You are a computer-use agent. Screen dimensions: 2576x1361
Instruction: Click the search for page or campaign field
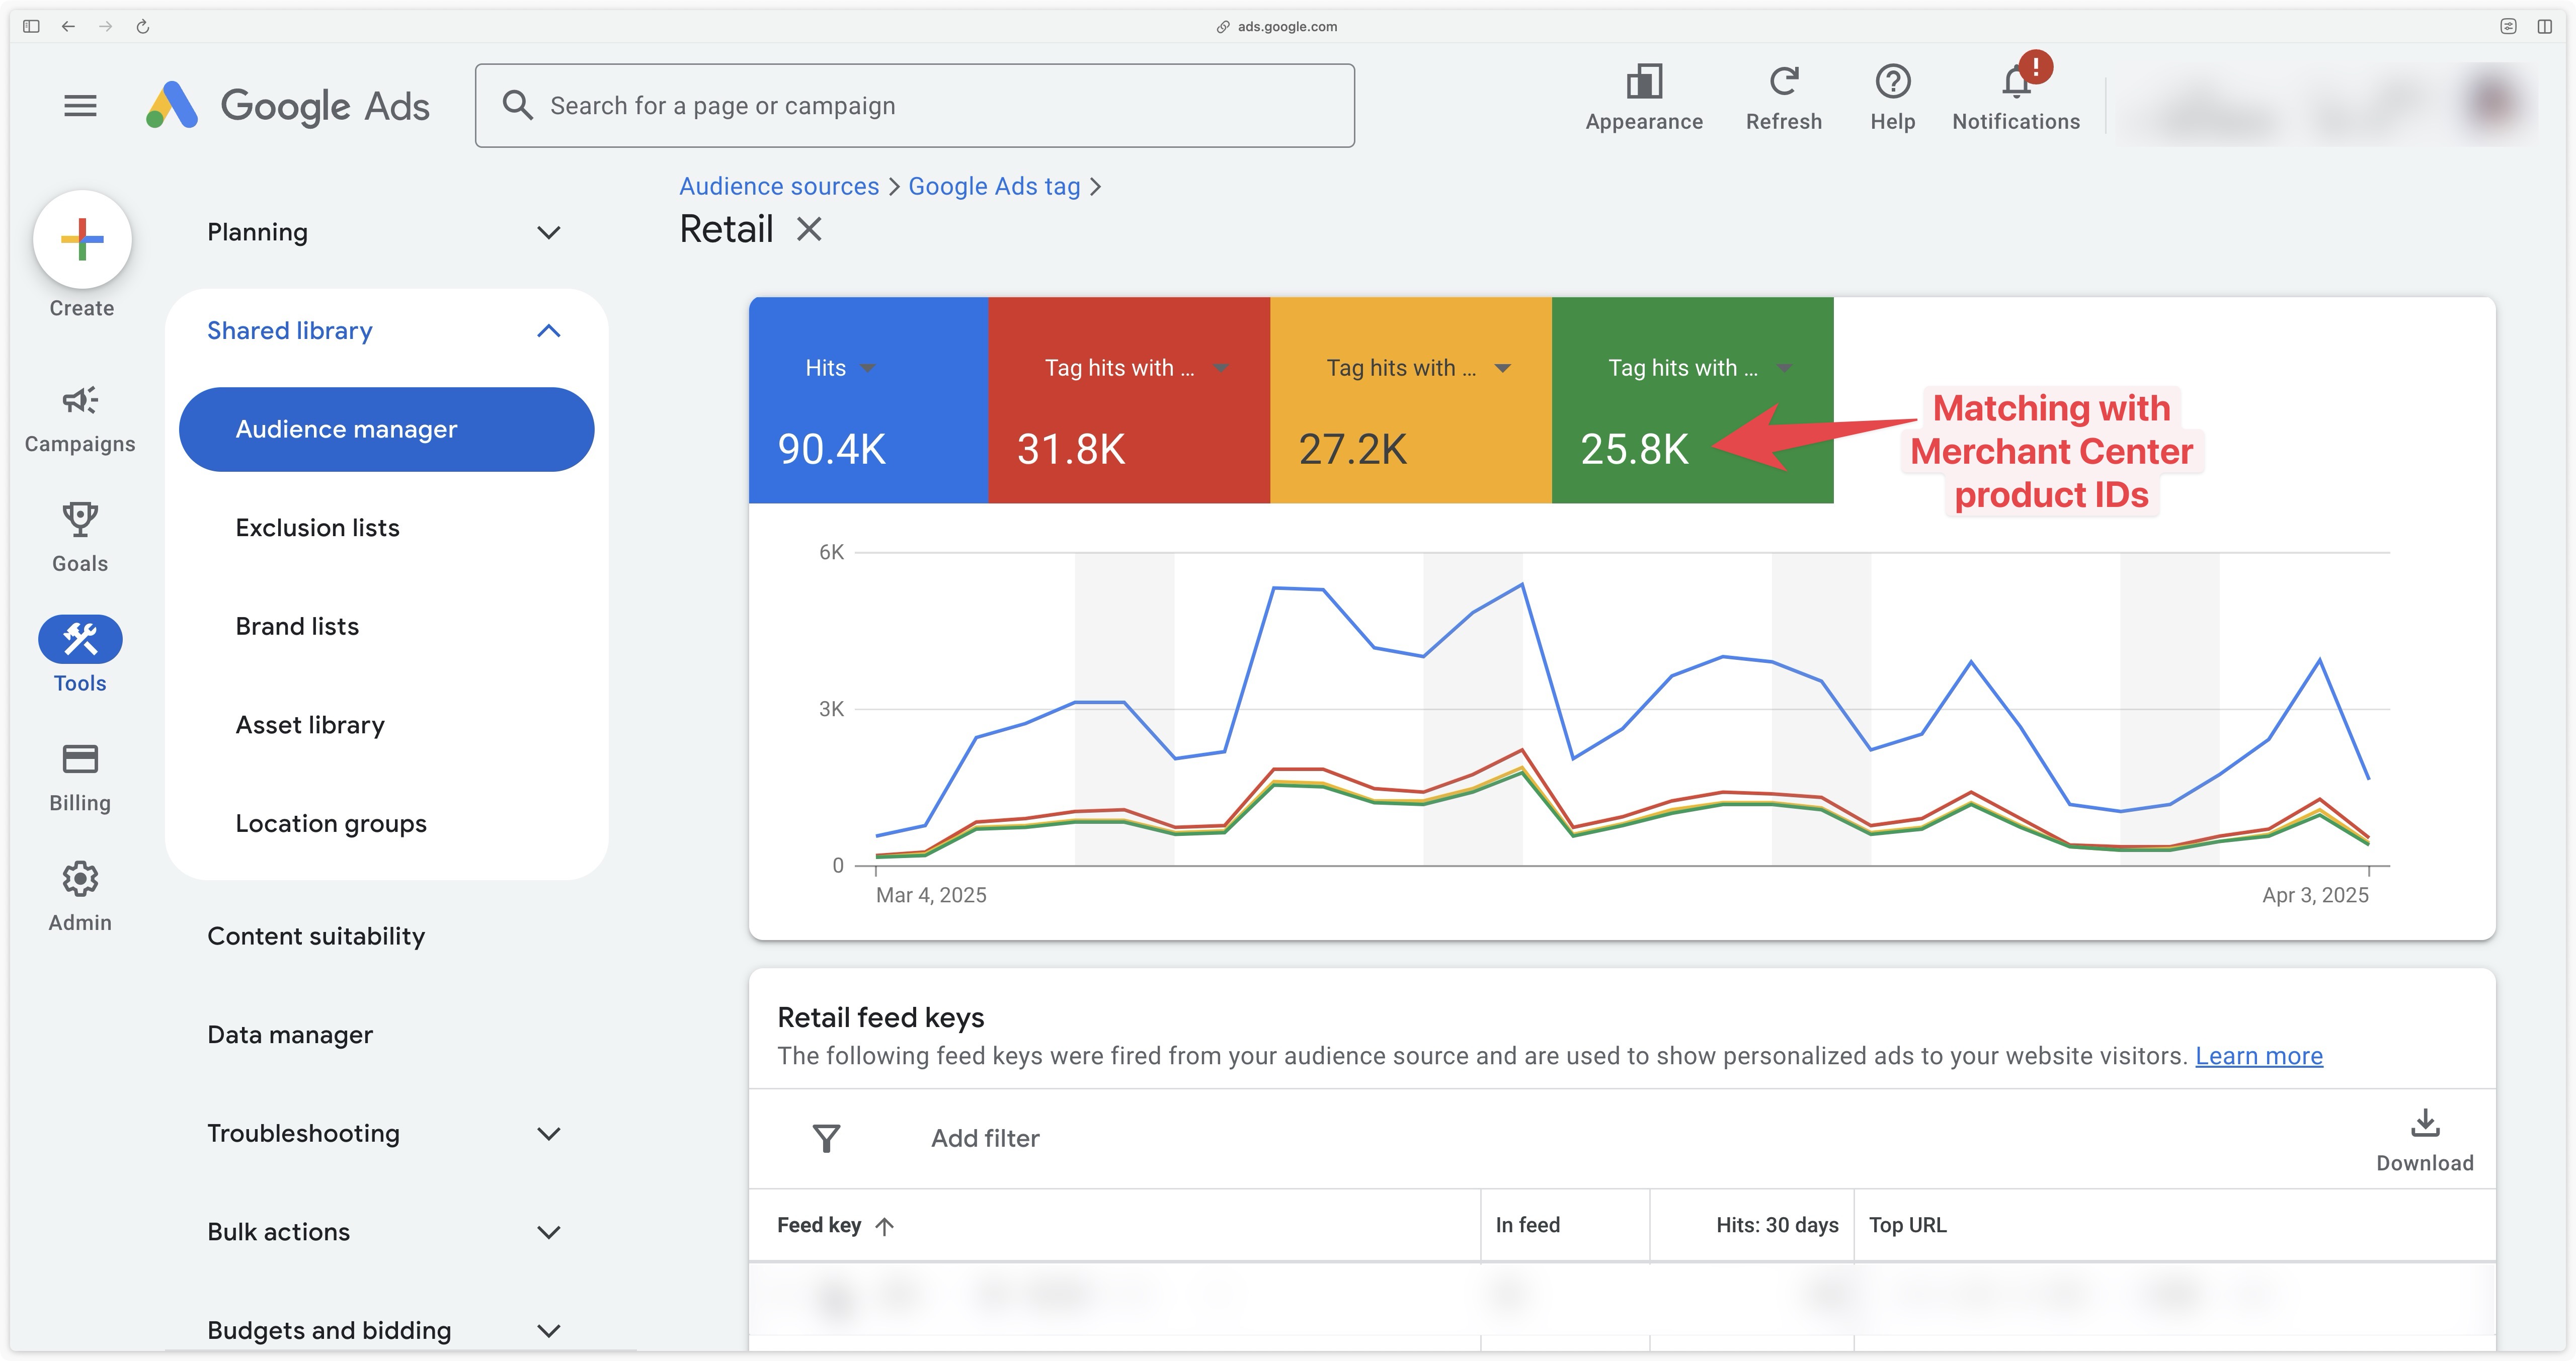point(914,105)
